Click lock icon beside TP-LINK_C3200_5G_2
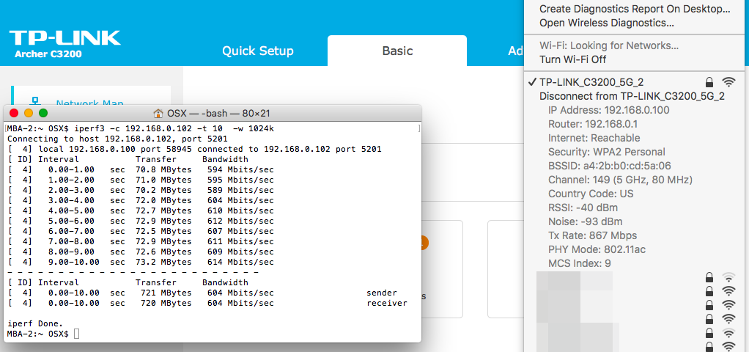Screen dimensions: 749x352 click(x=709, y=82)
